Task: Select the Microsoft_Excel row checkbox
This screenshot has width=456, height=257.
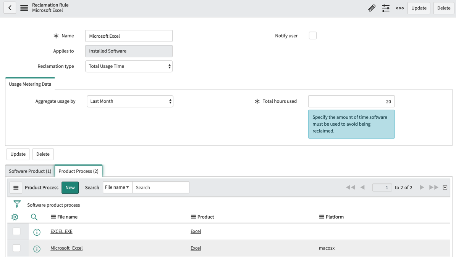Action: [x=16, y=248]
